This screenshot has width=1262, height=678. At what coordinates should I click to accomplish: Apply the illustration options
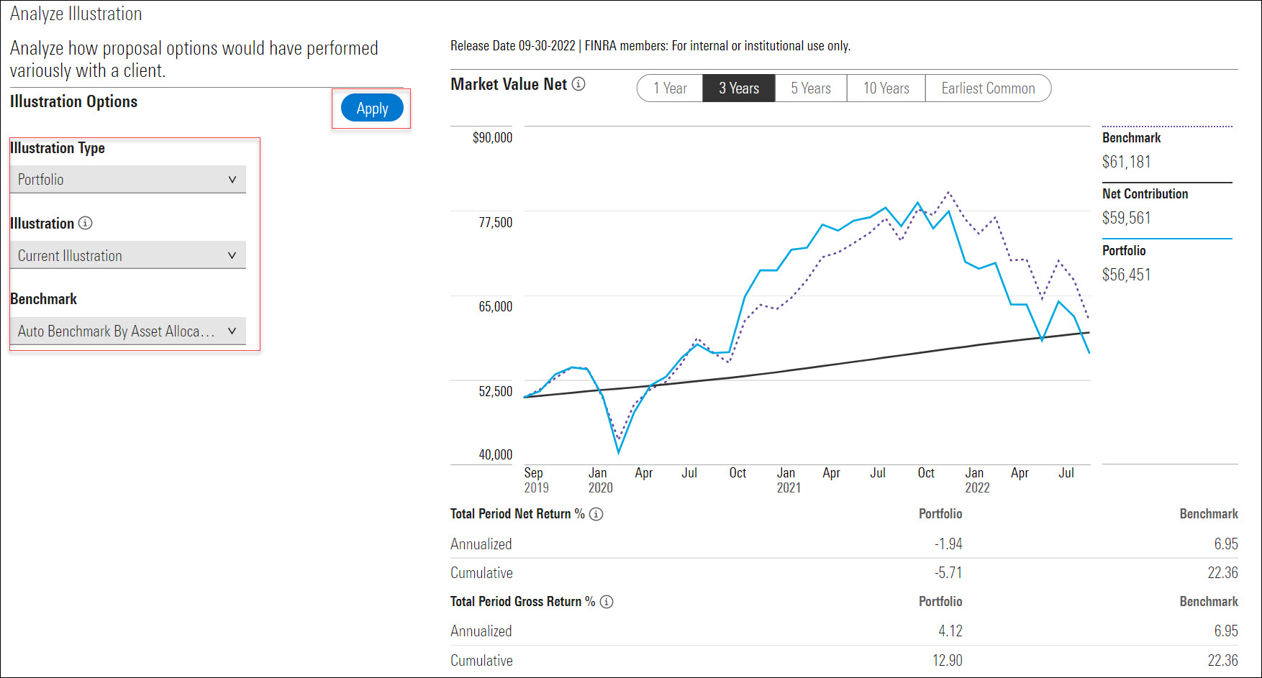(372, 109)
